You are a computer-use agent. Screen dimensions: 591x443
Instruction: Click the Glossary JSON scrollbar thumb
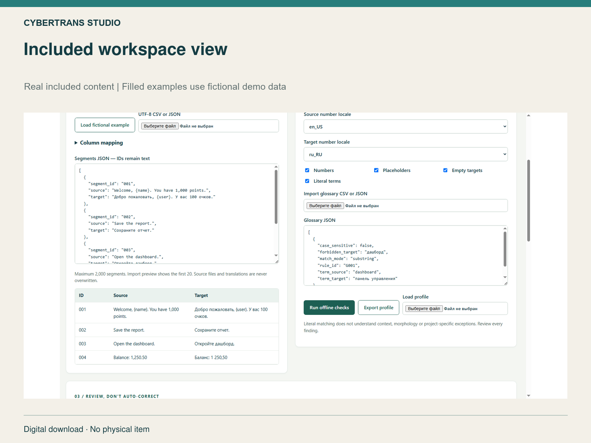pyautogui.click(x=505, y=249)
